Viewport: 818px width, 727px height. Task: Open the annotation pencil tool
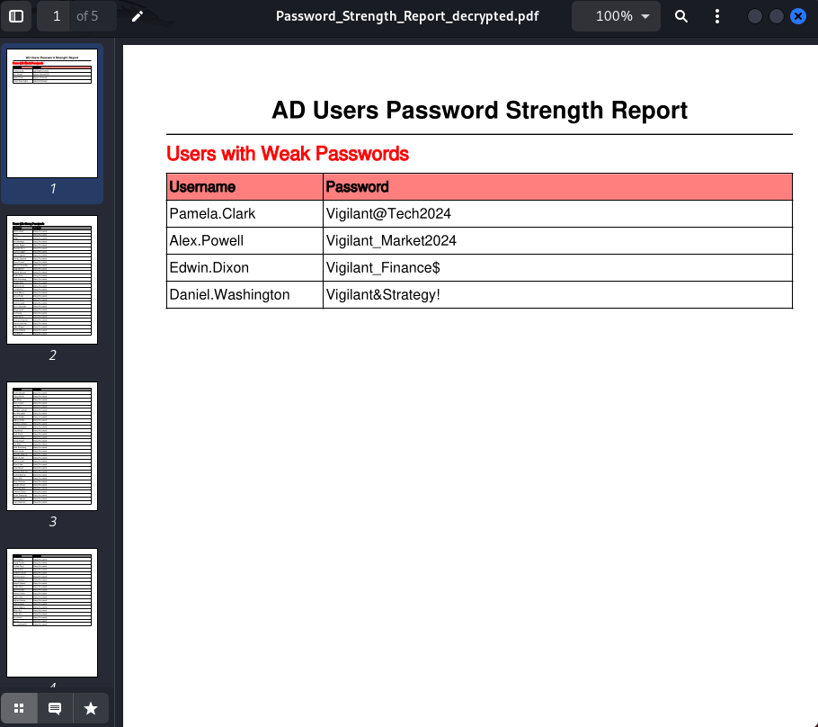click(138, 16)
